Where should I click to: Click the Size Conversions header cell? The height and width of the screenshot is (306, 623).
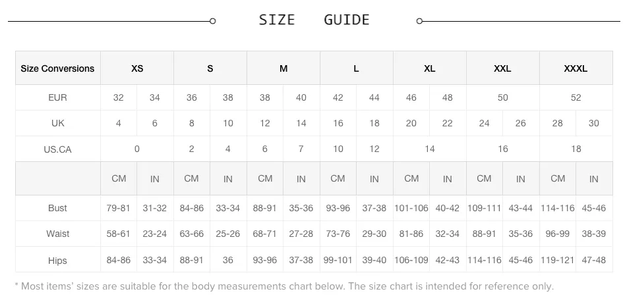[x=57, y=68]
